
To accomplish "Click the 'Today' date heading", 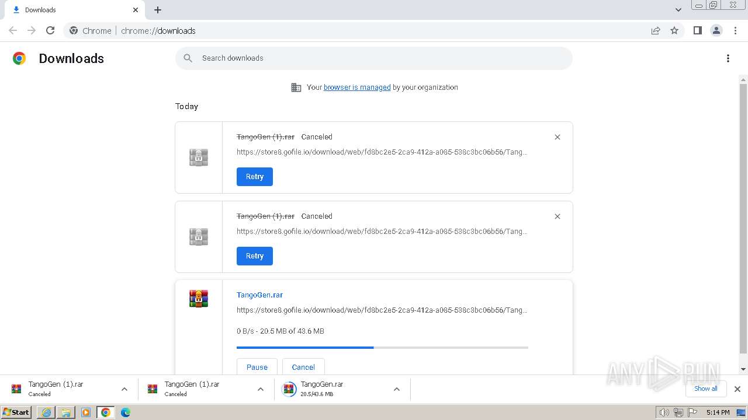I will click(x=186, y=106).
